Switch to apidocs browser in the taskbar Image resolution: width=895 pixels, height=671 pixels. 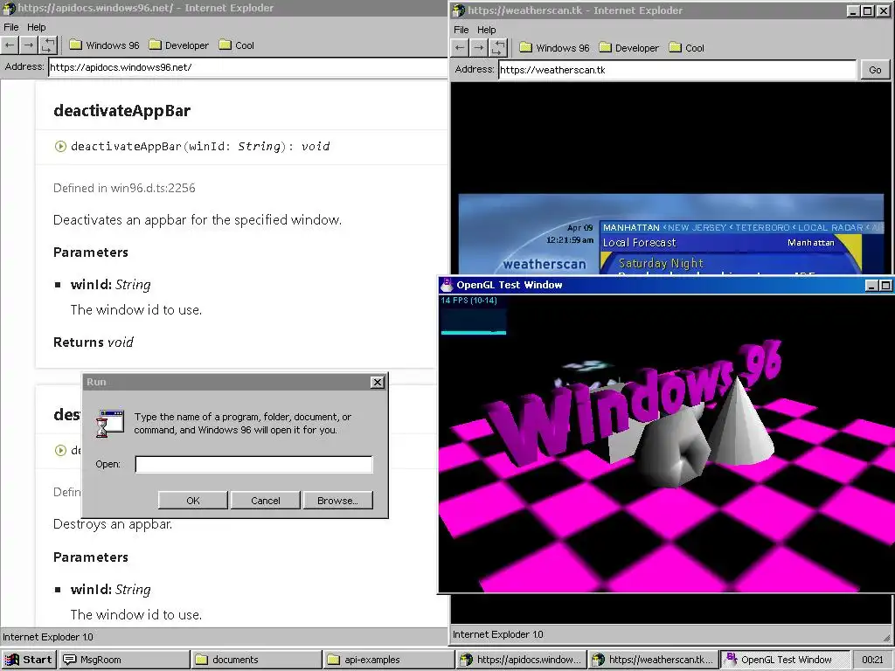tap(521, 660)
